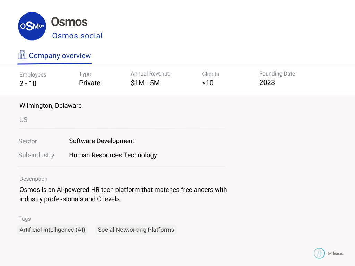Open the Osmos.social website link
Viewport: 355px width, 266px height.
[x=77, y=36]
